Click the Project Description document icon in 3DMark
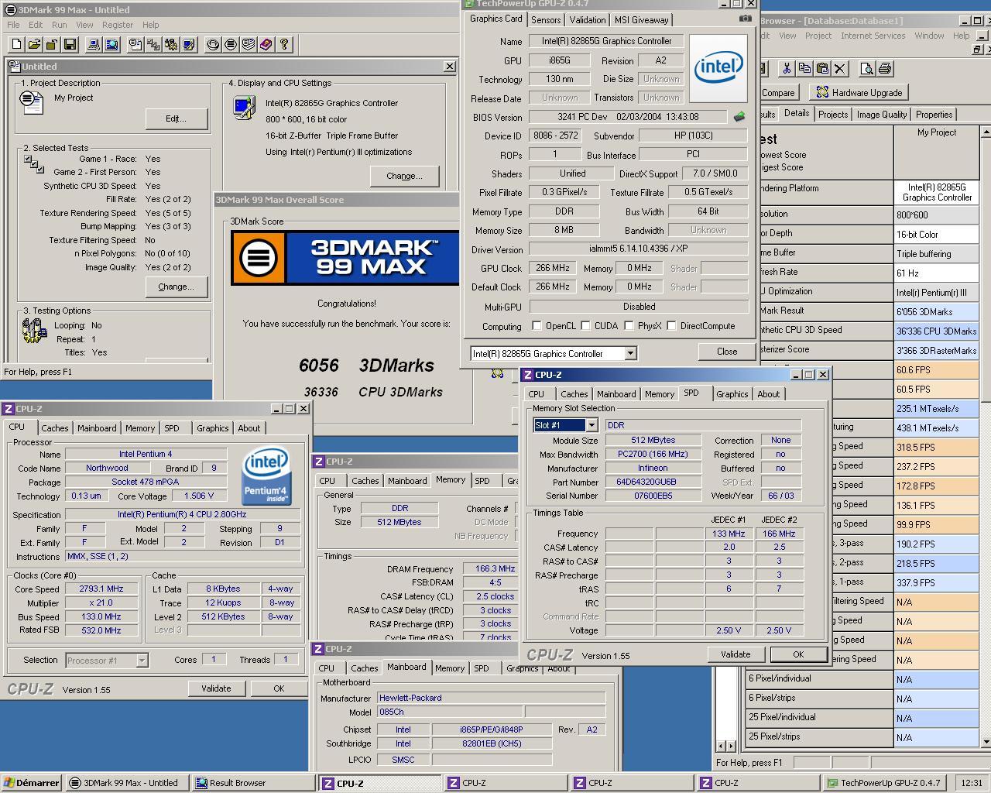 point(32,101)
